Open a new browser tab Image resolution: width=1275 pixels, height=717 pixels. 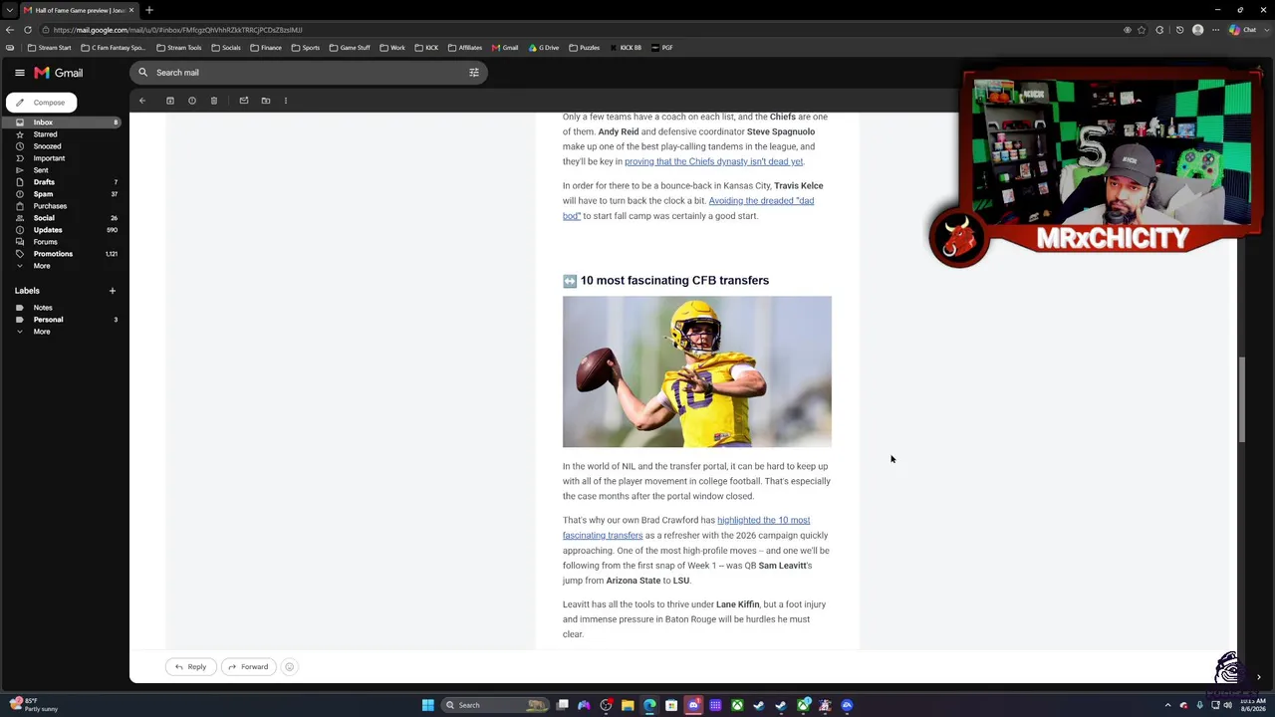149,10
